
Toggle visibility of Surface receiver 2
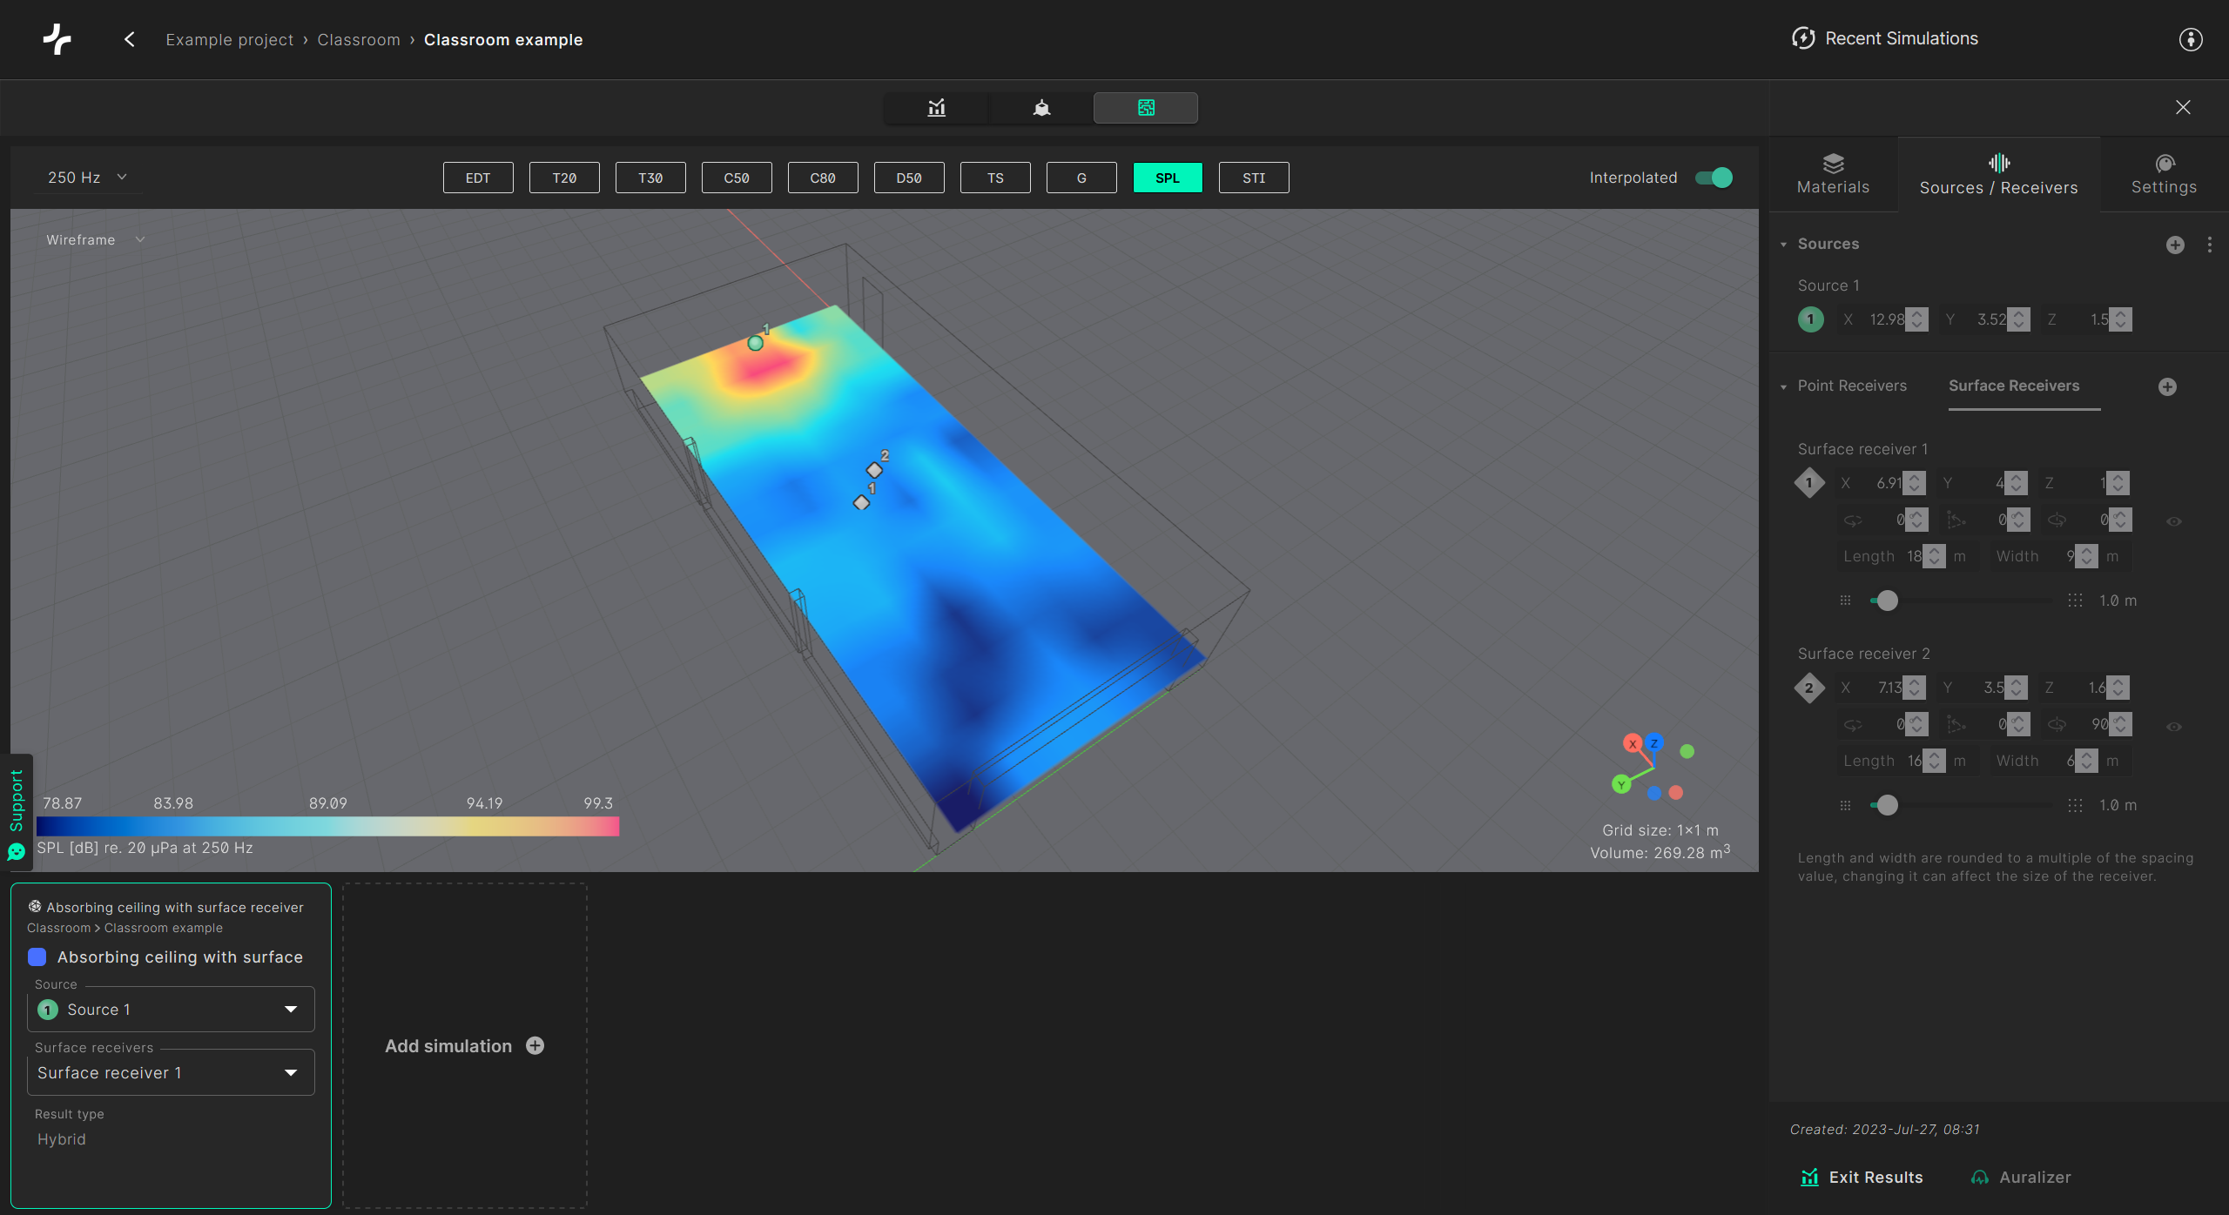(2174, 727)
